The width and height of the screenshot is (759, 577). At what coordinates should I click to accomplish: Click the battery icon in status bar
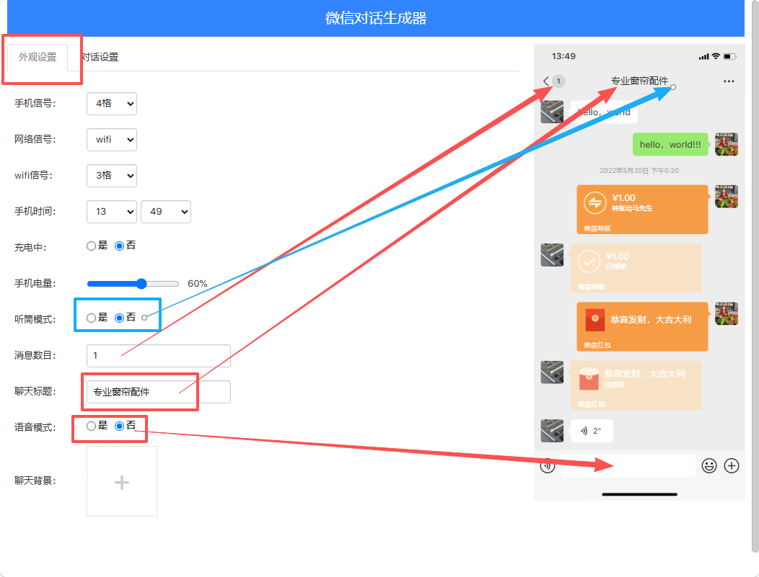pyautogui.click(x=730, y=56)
